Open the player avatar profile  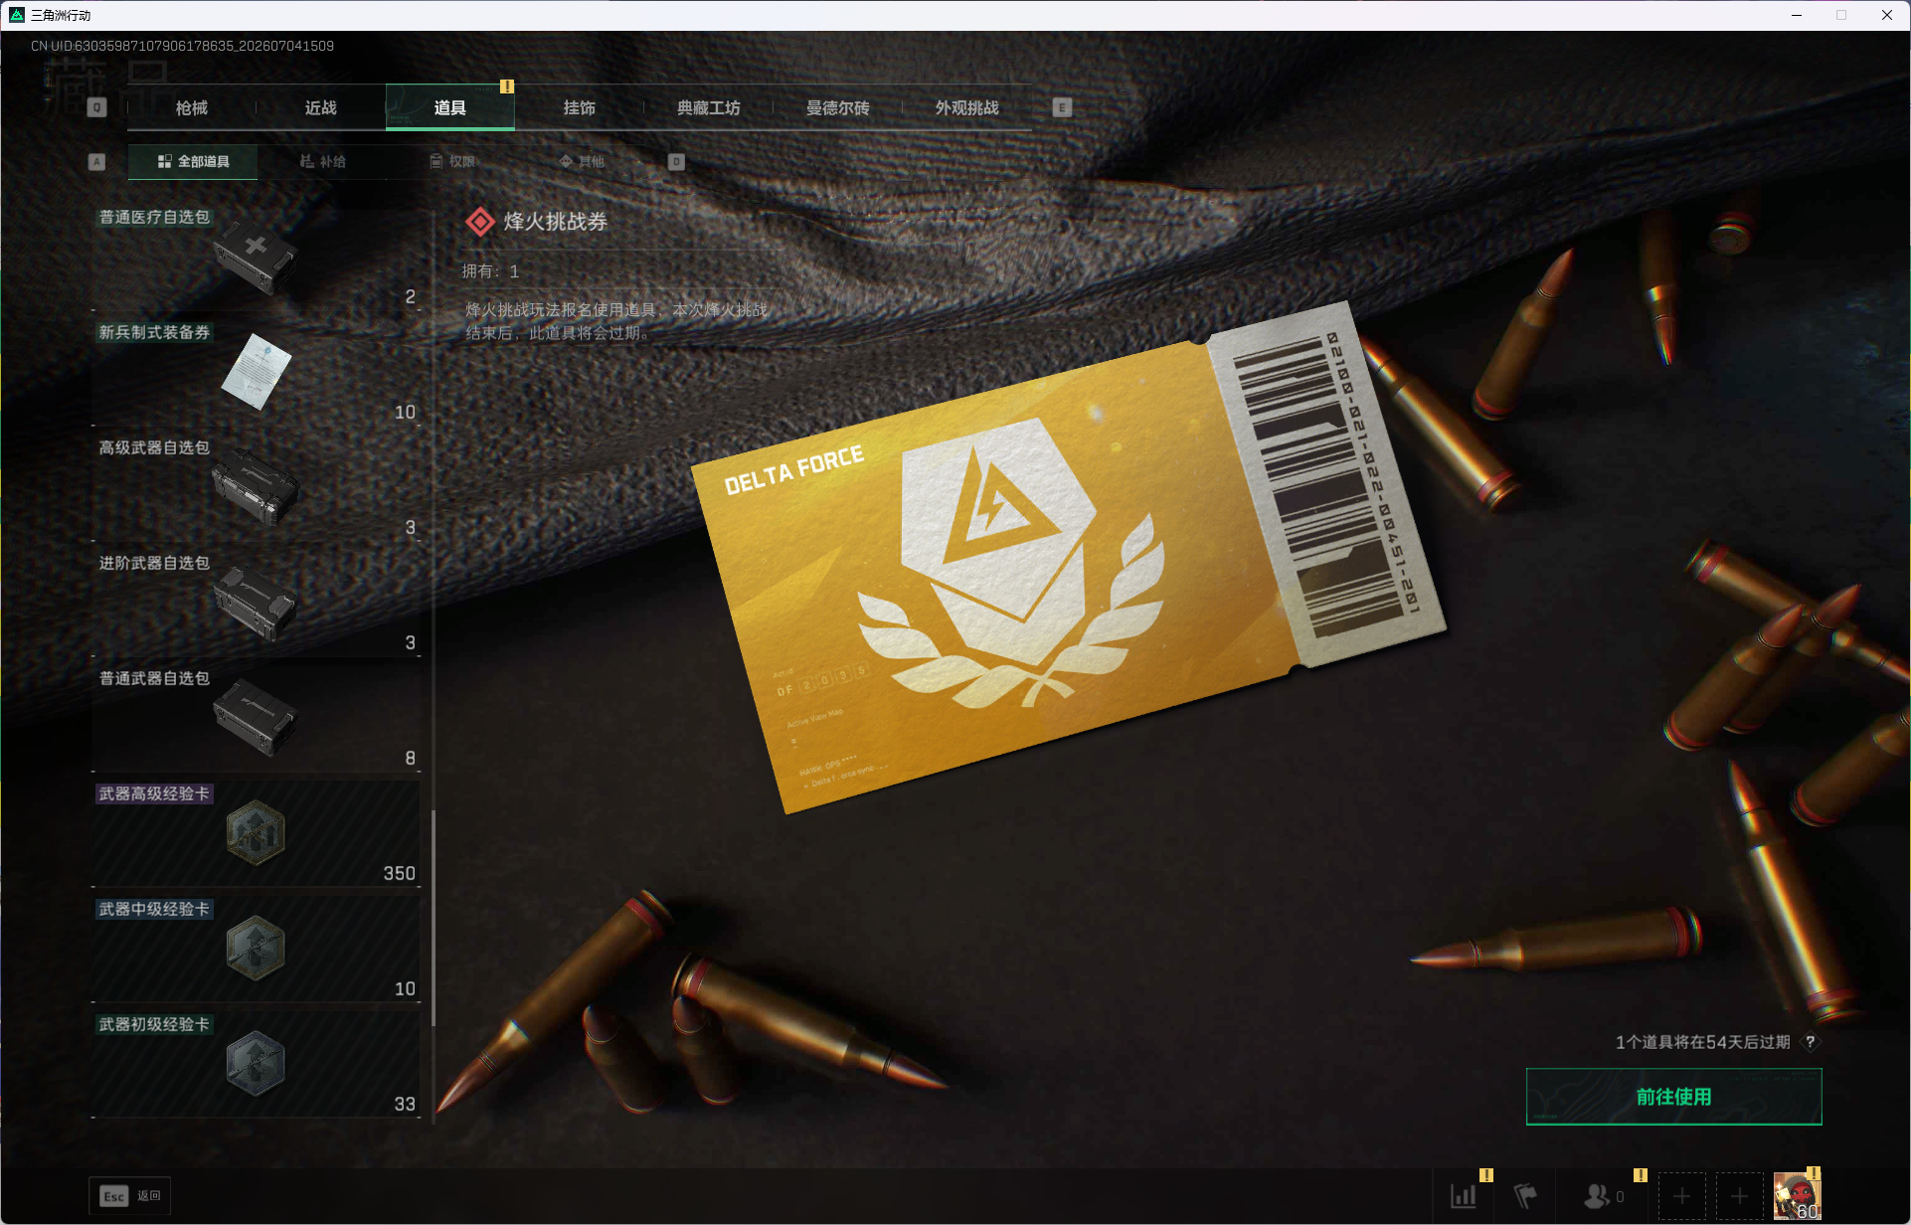(x=1798, y=1196)
